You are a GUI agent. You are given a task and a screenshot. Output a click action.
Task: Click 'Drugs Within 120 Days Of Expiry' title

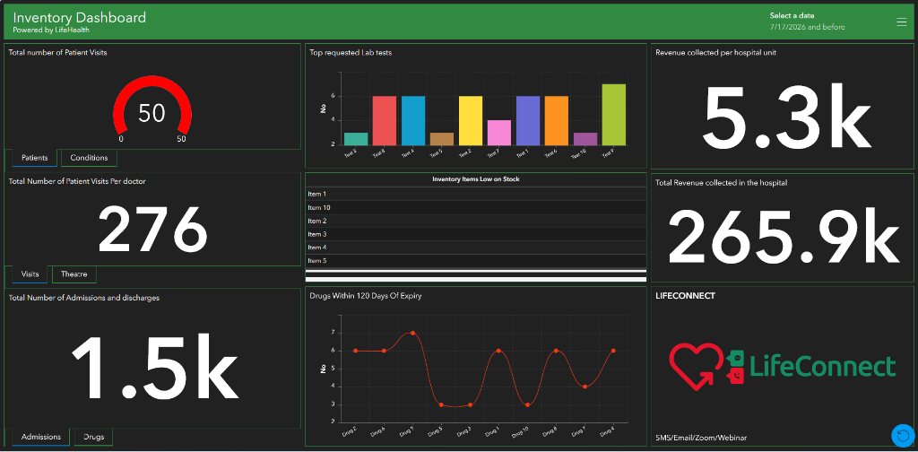(366, 296)
